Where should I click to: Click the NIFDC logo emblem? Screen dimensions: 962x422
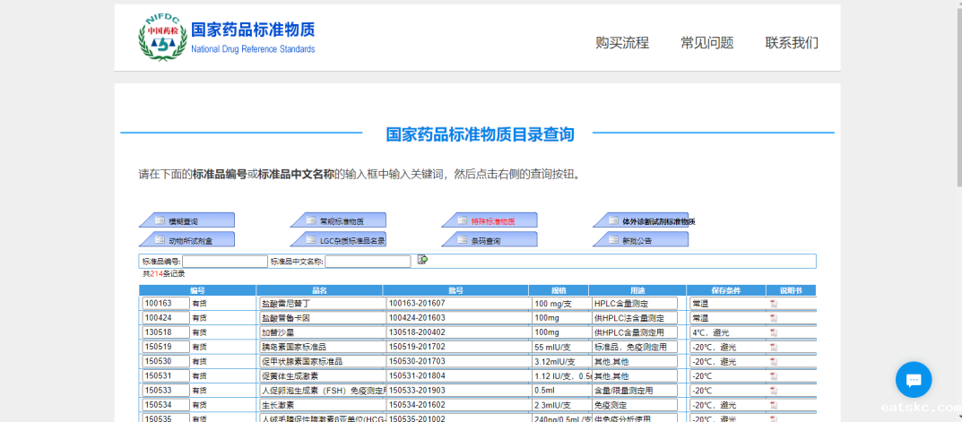tap(161, 37)
